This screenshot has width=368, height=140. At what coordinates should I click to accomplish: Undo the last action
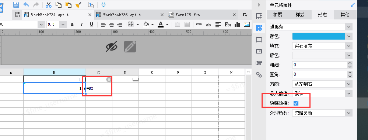26,4
